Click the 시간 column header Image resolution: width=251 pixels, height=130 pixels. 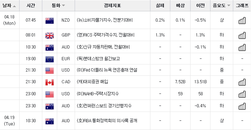pos(31,6)
